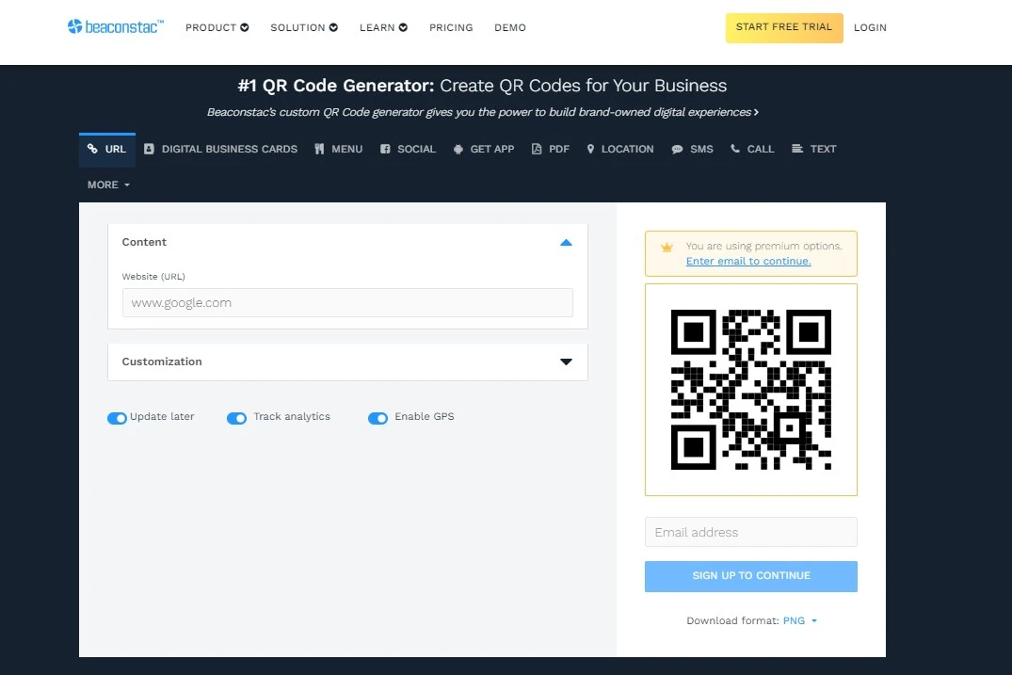Click the Beaconstac logo icon
Viewport: 1012px width, 675px height.
coord(75,27)
